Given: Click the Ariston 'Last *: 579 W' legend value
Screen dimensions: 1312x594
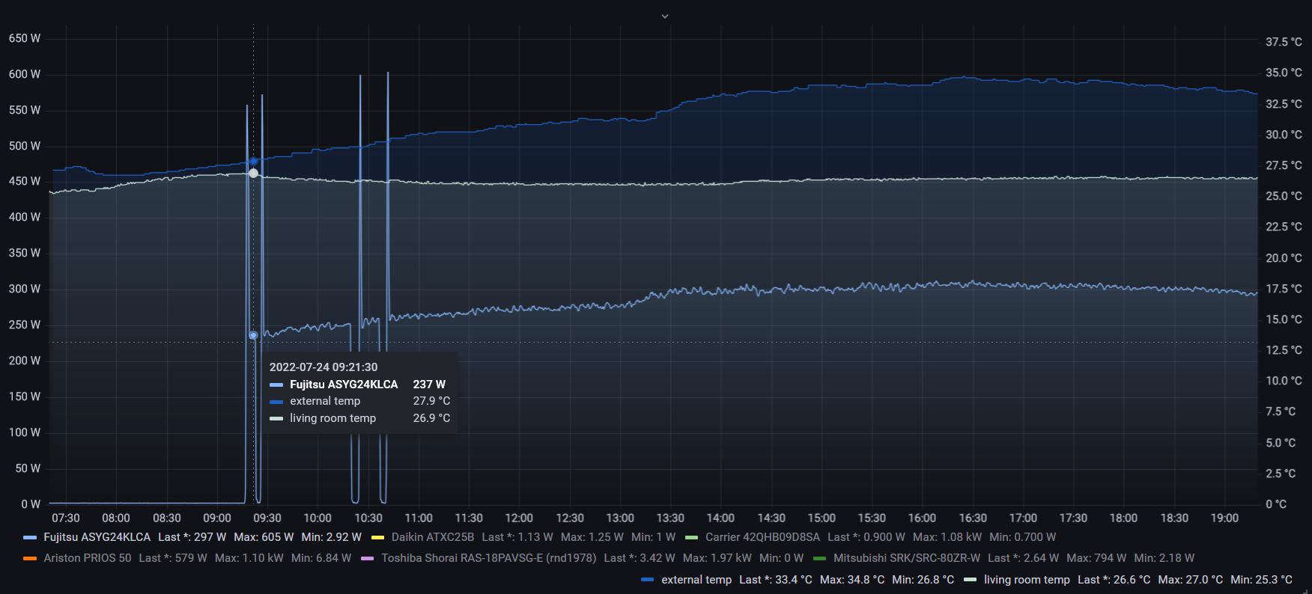Looking at the screenshot, I should point(173,558).
